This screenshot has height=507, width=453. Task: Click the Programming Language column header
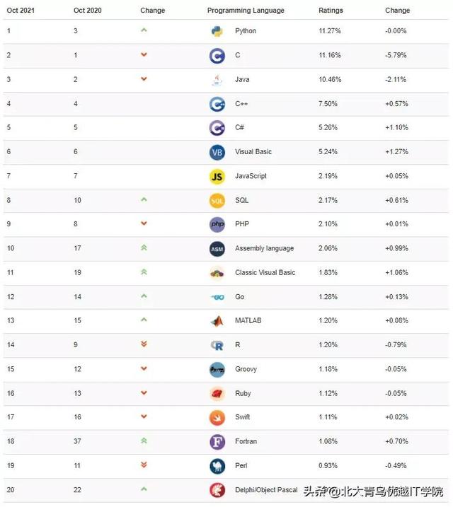[246, 11]
